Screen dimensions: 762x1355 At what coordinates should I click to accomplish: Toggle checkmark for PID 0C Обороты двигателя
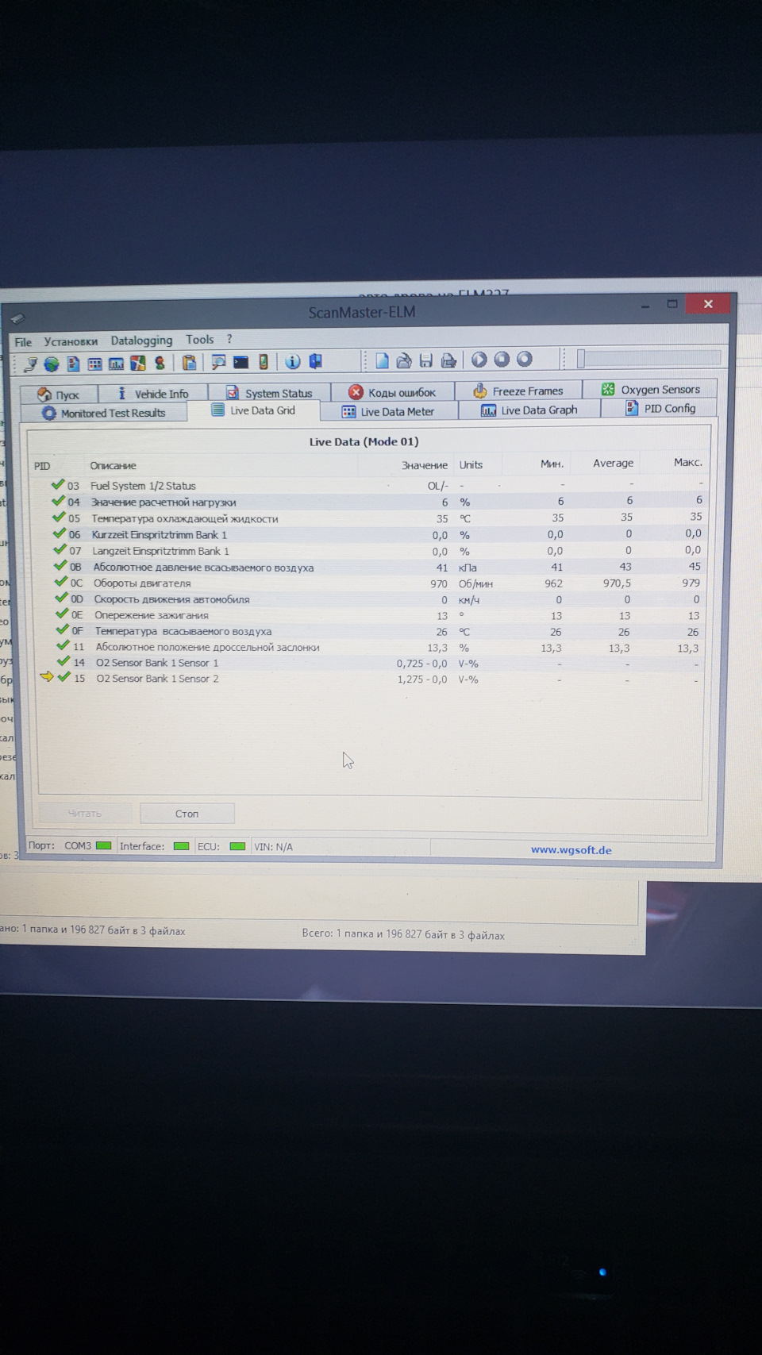point(60,582)
